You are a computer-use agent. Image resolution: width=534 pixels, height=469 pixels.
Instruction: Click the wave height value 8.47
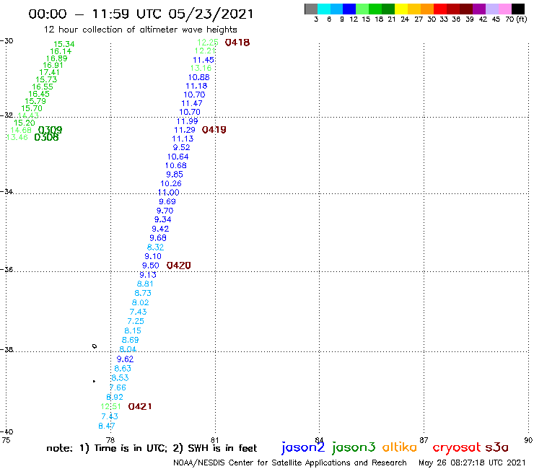(x=107, y=426)
